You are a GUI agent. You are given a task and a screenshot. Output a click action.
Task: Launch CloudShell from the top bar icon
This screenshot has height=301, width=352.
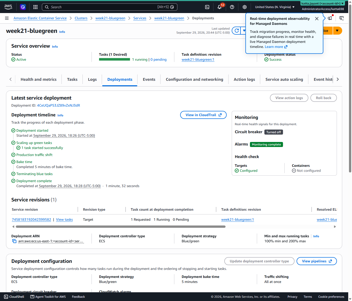tap(207, 7)
